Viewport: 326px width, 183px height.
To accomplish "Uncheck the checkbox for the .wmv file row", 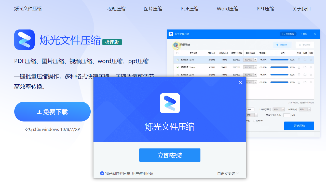I will coord(177,67).
